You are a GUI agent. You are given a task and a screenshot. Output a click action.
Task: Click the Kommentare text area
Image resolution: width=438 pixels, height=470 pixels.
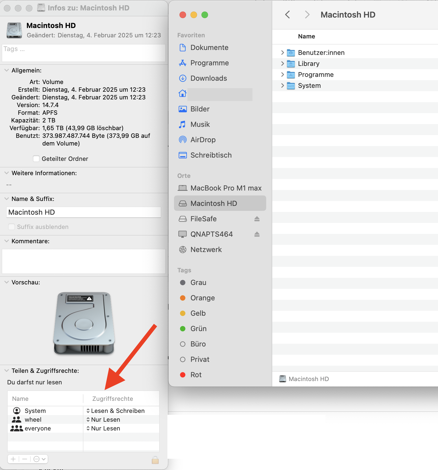[84, 261]
